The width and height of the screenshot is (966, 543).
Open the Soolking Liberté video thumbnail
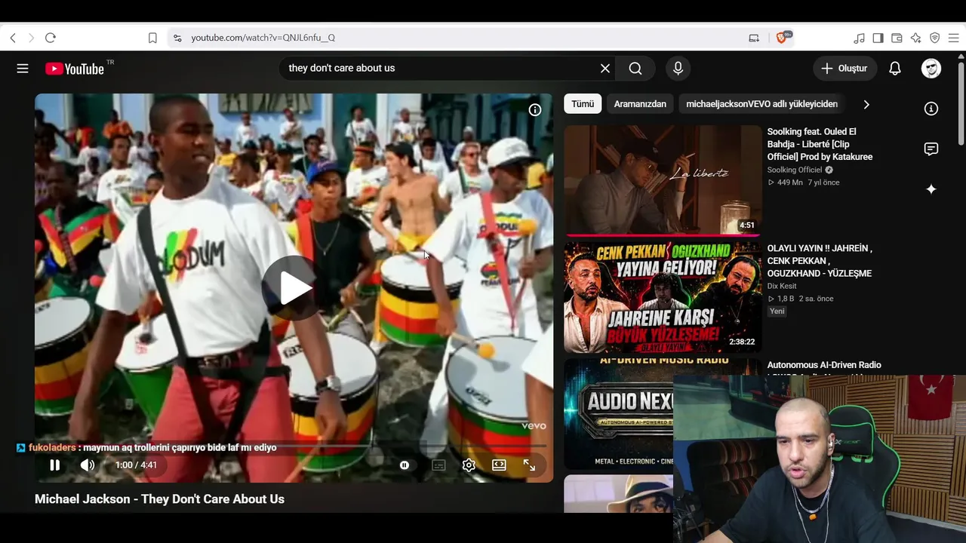click(663, 180)
